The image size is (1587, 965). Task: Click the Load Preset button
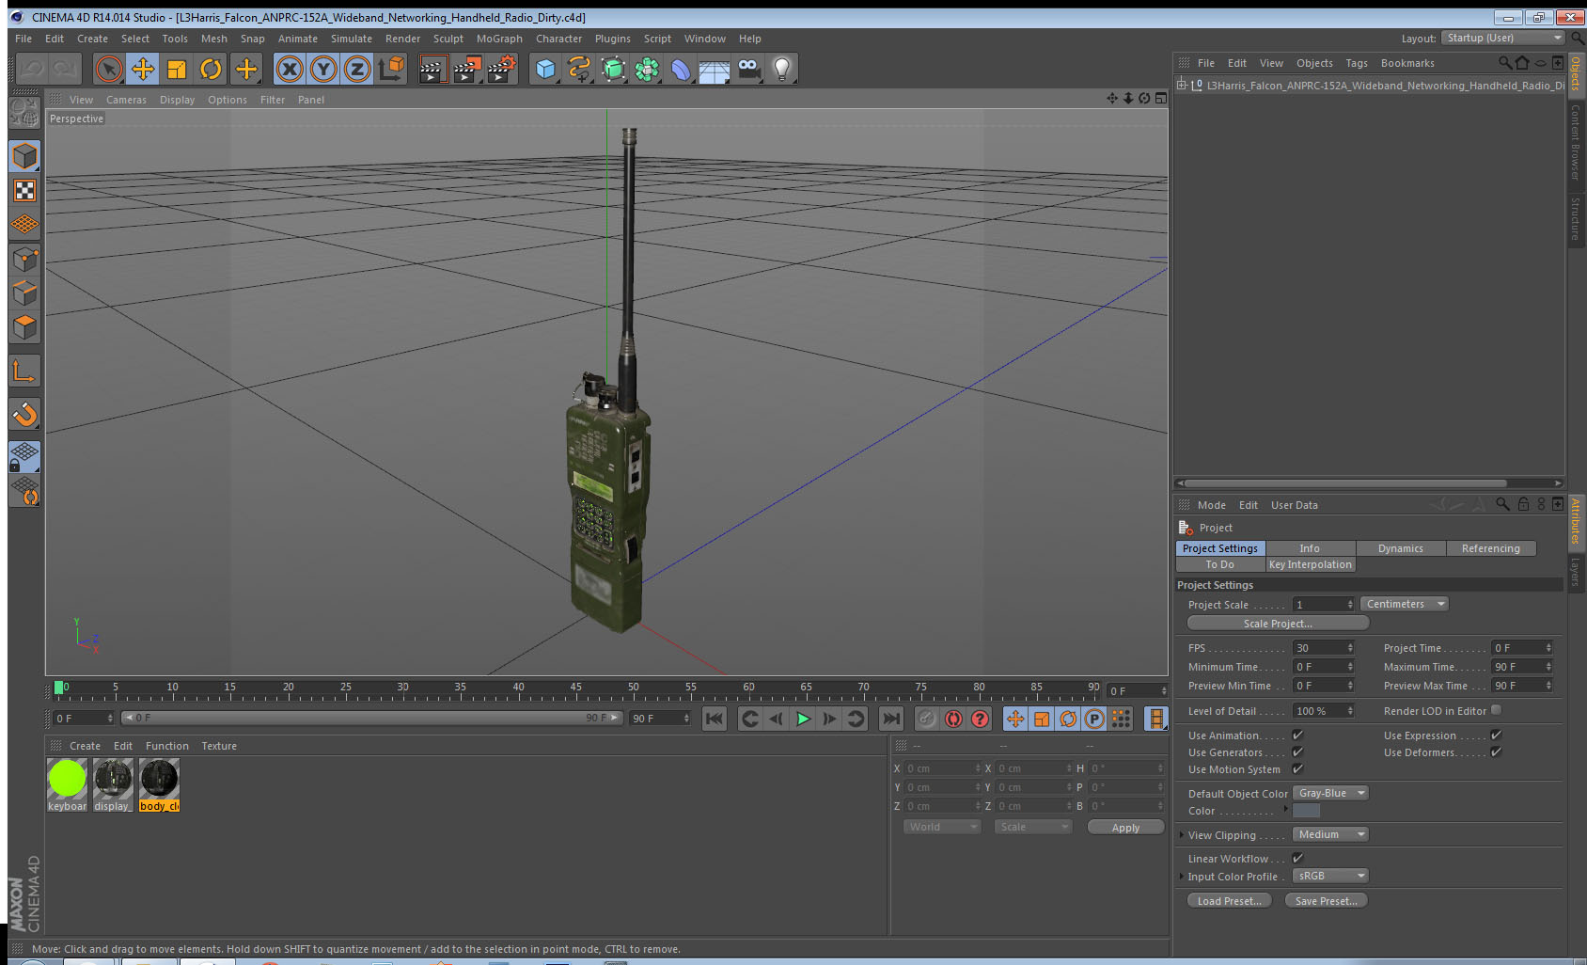point(1229,901)
